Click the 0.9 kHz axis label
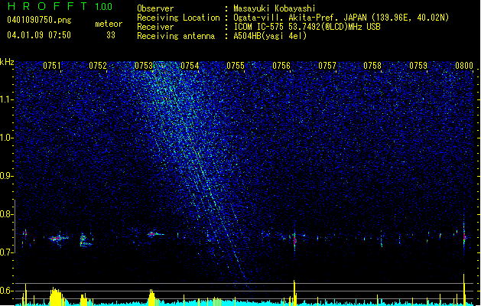The height and width of the screenshot is (306, 481). coord(7,176)
